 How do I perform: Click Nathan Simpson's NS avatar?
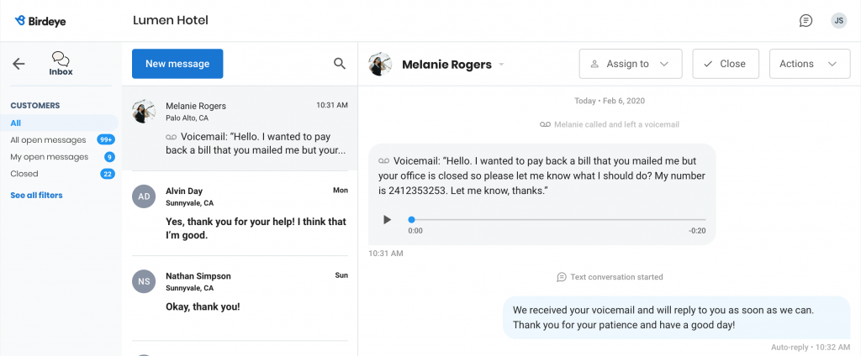pos(144,281)
